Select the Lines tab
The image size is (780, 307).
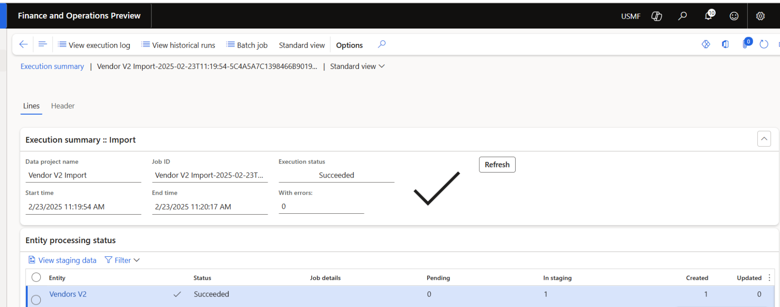coord(31,106)
